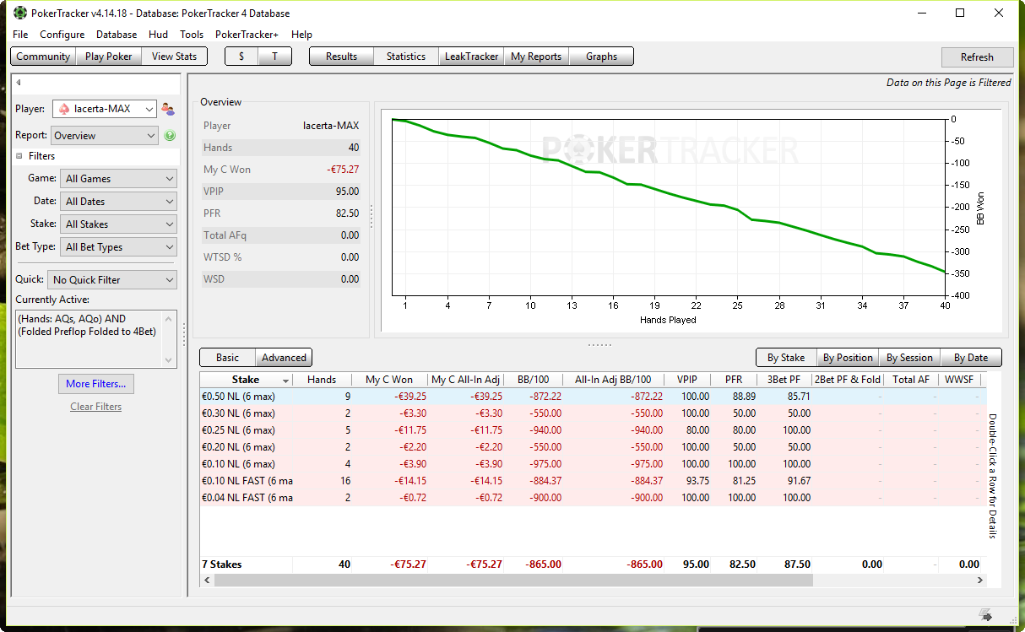Click the PFR column header
Image resolution: width=1025 pixels, height=632 pixels.
(x=733, y=380)
